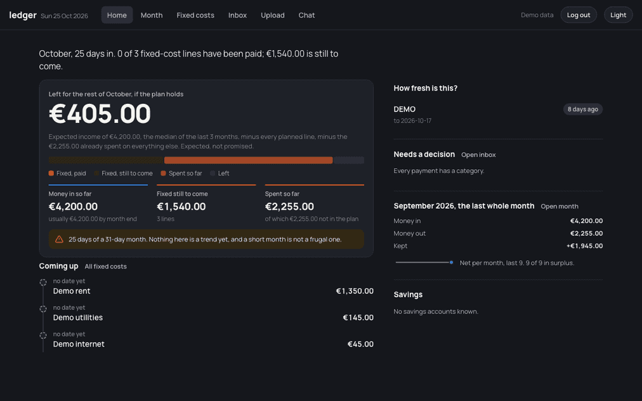Screen dimensions: 642x401
Task: Click the net per month sparkline
Action: click(x=424, y=263)
